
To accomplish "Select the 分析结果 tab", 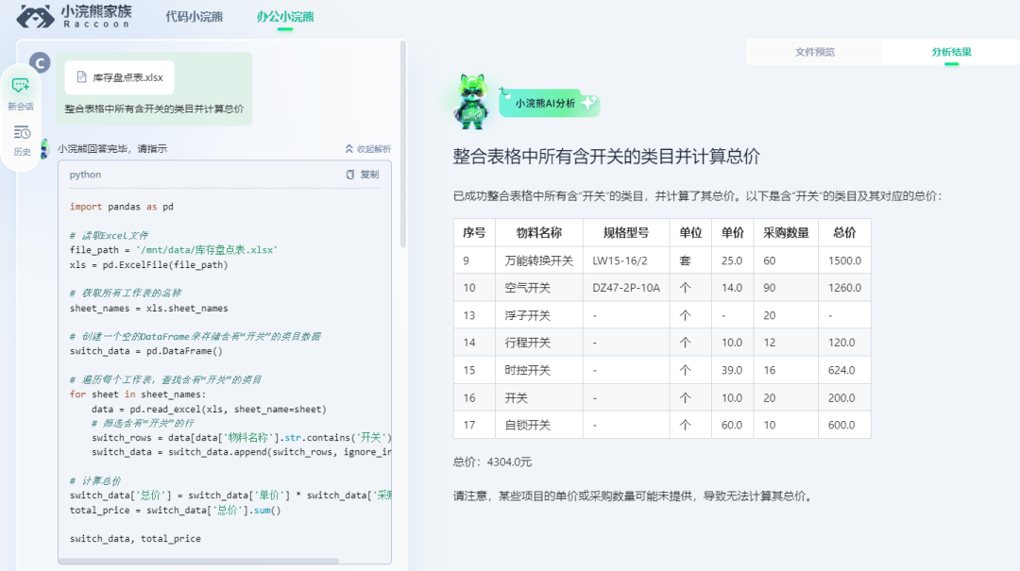I will 951,52.
